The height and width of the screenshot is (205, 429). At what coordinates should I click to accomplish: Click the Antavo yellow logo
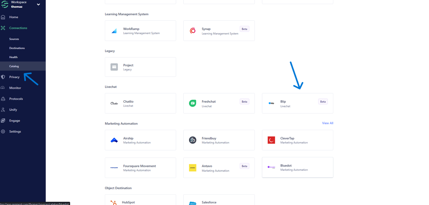(x=193, y=168)
